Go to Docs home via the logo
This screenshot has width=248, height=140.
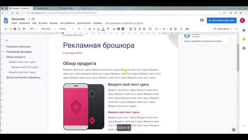[x=6, y=21]
